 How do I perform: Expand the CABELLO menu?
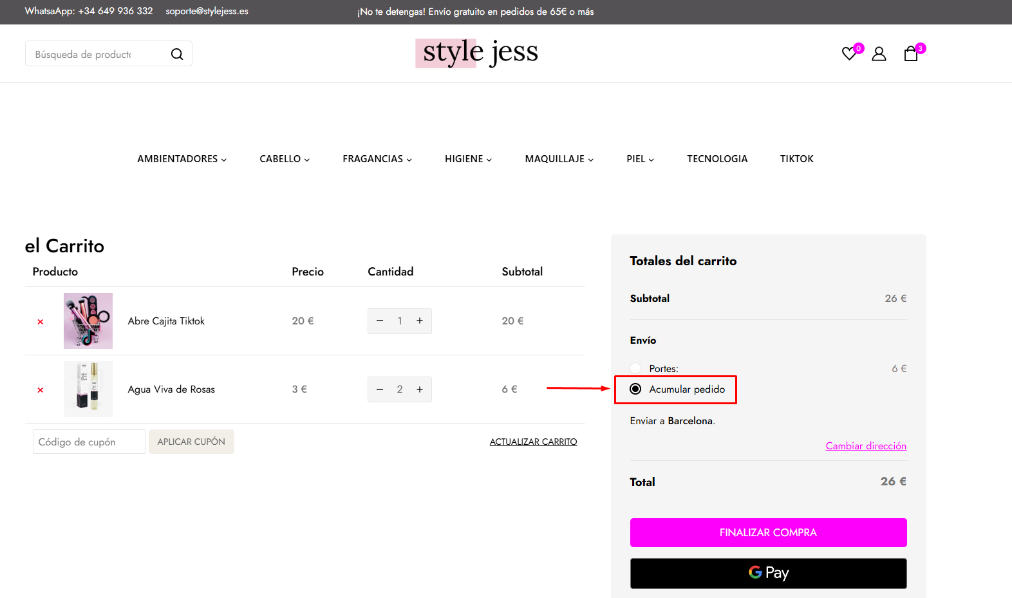(x=285, y=159)
